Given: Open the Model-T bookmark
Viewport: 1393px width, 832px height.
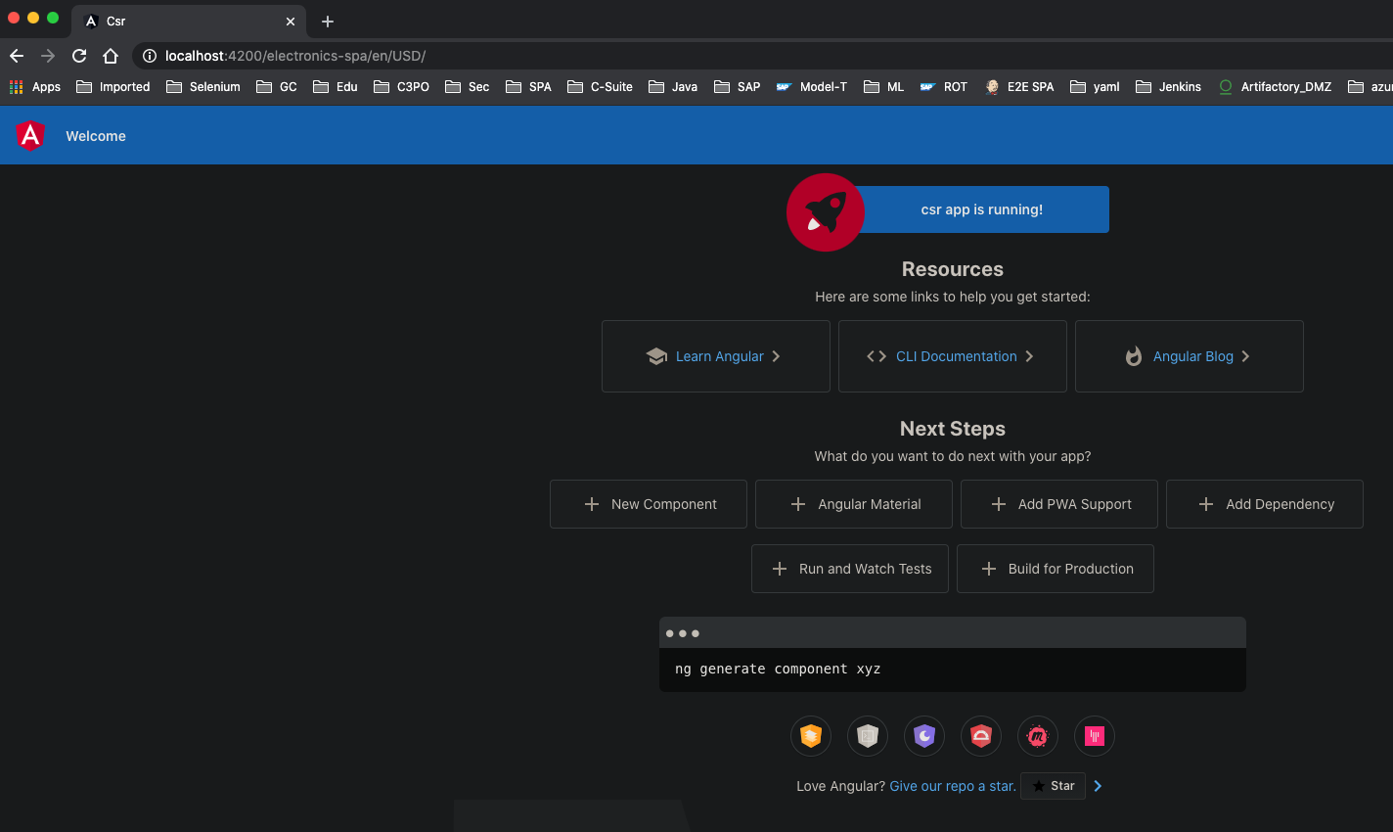Looking at the screenshot, I should point(812,87).
